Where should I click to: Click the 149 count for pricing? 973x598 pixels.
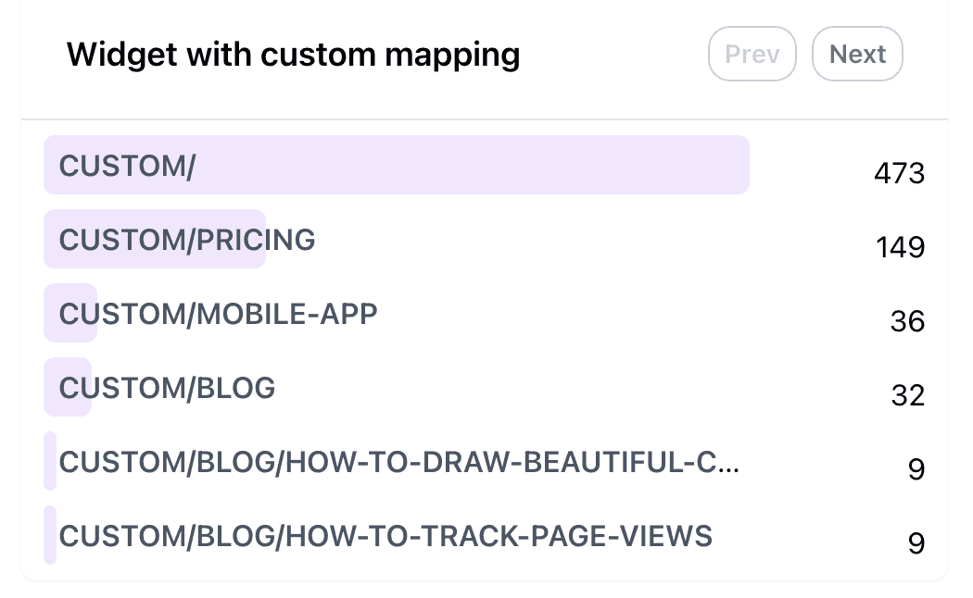900,247
